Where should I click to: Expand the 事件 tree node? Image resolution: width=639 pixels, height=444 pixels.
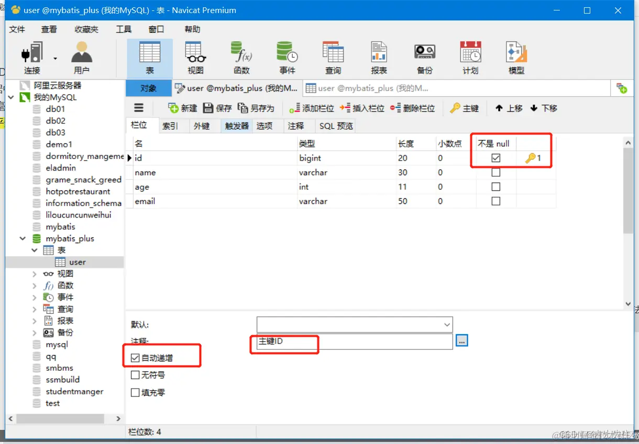pyautogui.click(x=35, y=297)
